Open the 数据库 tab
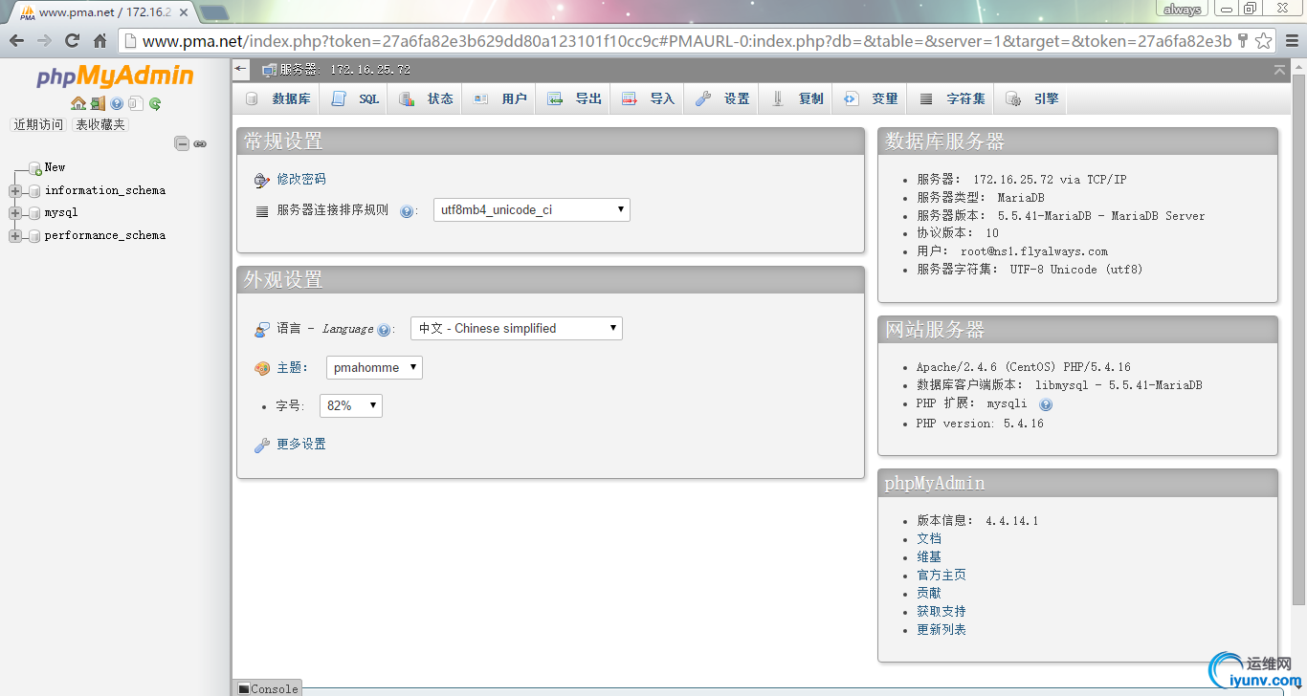This screenshot has height=696, width=1307. [277, 98]
